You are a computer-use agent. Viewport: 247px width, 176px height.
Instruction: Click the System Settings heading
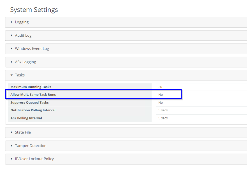click(x=34, y=10)
